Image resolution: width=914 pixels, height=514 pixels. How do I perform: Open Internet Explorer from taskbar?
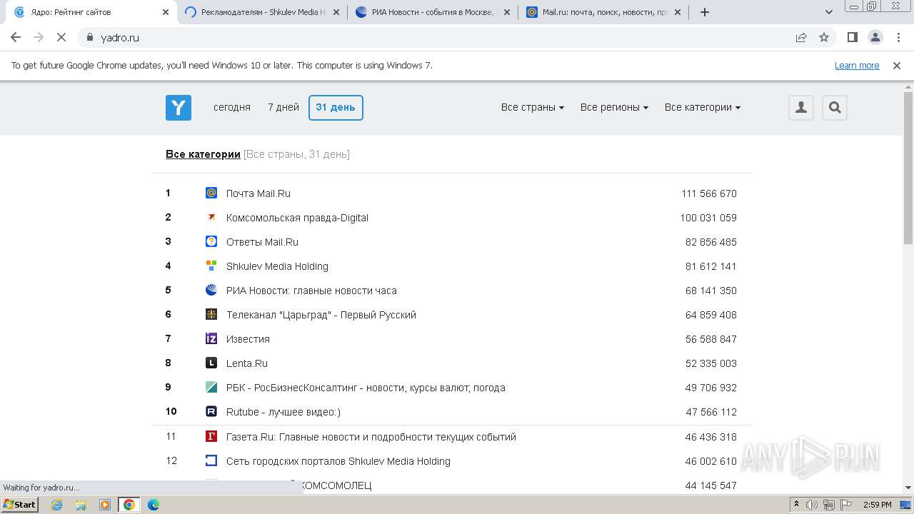click(57, 505)
